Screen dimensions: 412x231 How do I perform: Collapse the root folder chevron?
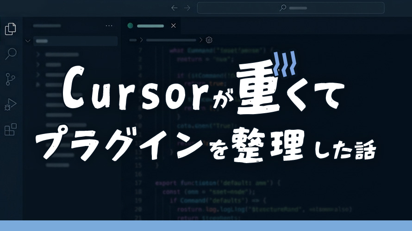28,41
